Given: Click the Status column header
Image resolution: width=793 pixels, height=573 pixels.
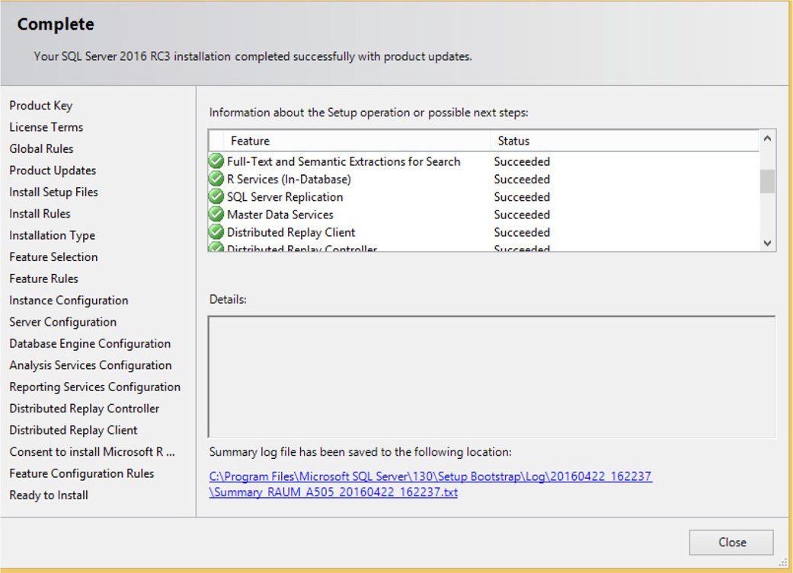Looking at the screenshot, I should [625, 141].
